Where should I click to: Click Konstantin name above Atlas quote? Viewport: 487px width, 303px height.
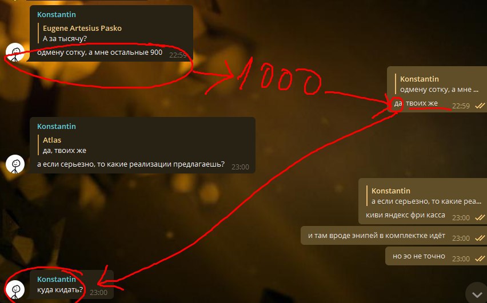tap(56, 126)
